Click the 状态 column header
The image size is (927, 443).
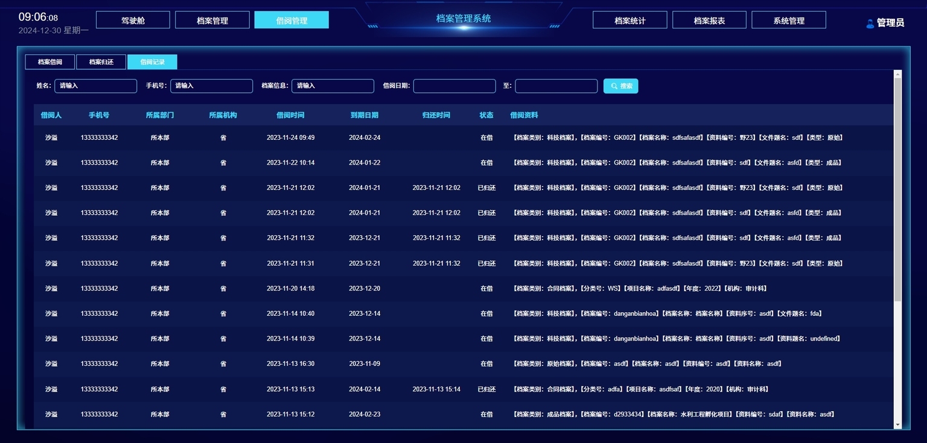pos(486,115)
